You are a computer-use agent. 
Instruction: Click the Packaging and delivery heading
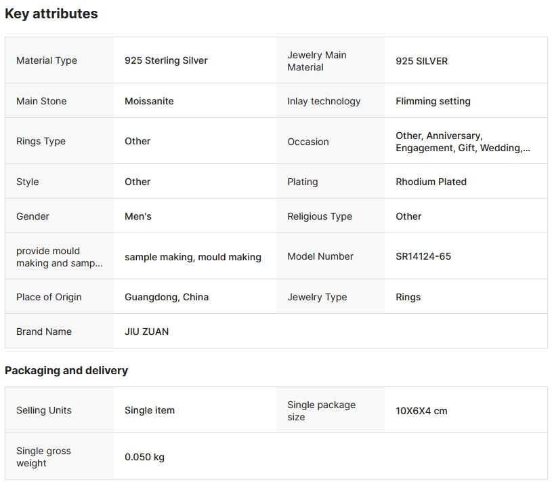pyautogui.click(x=66, y=370)
